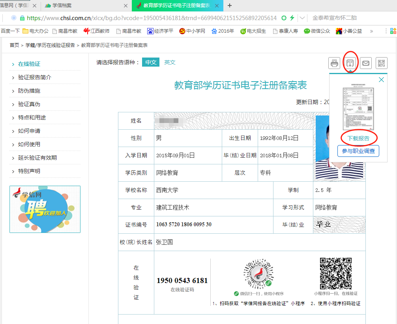Click the email envelope icon
The image size is (397, 324).
tap(366, 63)
